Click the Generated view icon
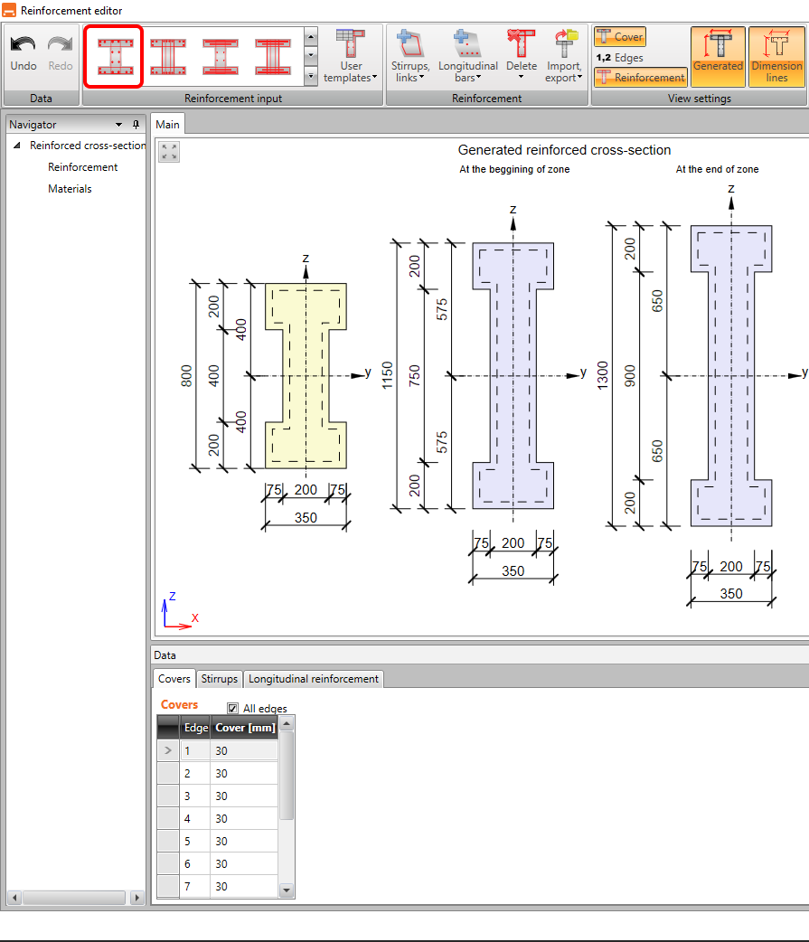Viewport: 809px width, 942px height. (x=718, y=56)
